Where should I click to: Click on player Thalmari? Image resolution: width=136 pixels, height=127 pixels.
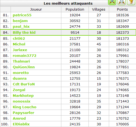click(x=21, y=61)
